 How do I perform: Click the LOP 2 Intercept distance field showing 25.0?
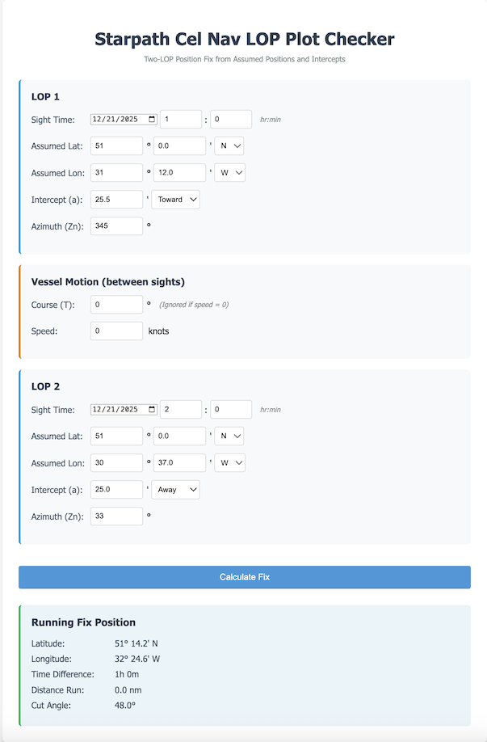[x=115, y=489]
